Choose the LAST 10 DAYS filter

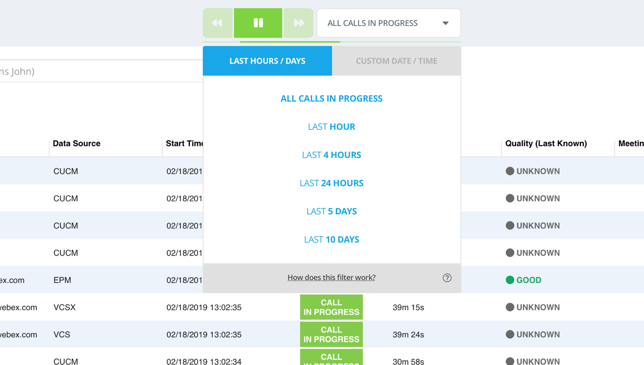tap(332, 240)
